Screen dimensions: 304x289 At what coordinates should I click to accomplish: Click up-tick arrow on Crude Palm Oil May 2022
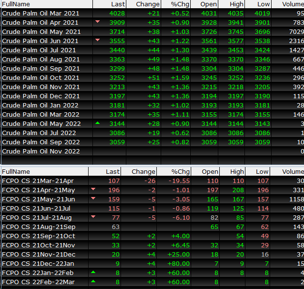pos(97,122)
